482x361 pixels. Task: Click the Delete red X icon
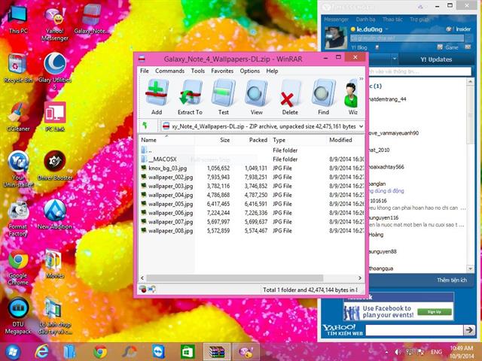pyautogui.click(x=290, y=97)
